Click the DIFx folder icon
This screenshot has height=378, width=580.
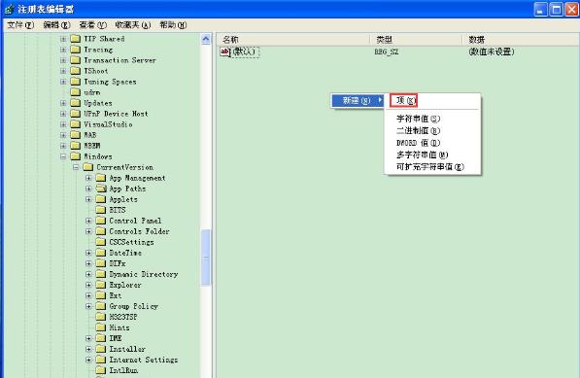(x=101, y=263)
